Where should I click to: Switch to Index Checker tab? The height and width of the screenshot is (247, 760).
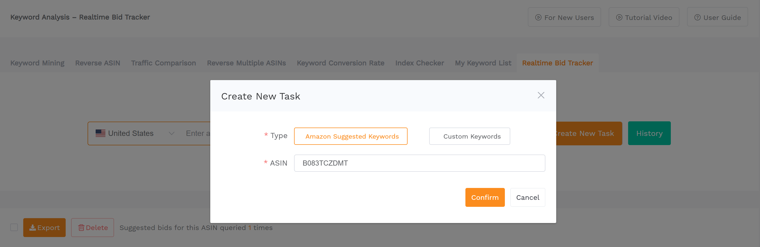point(419,63)
